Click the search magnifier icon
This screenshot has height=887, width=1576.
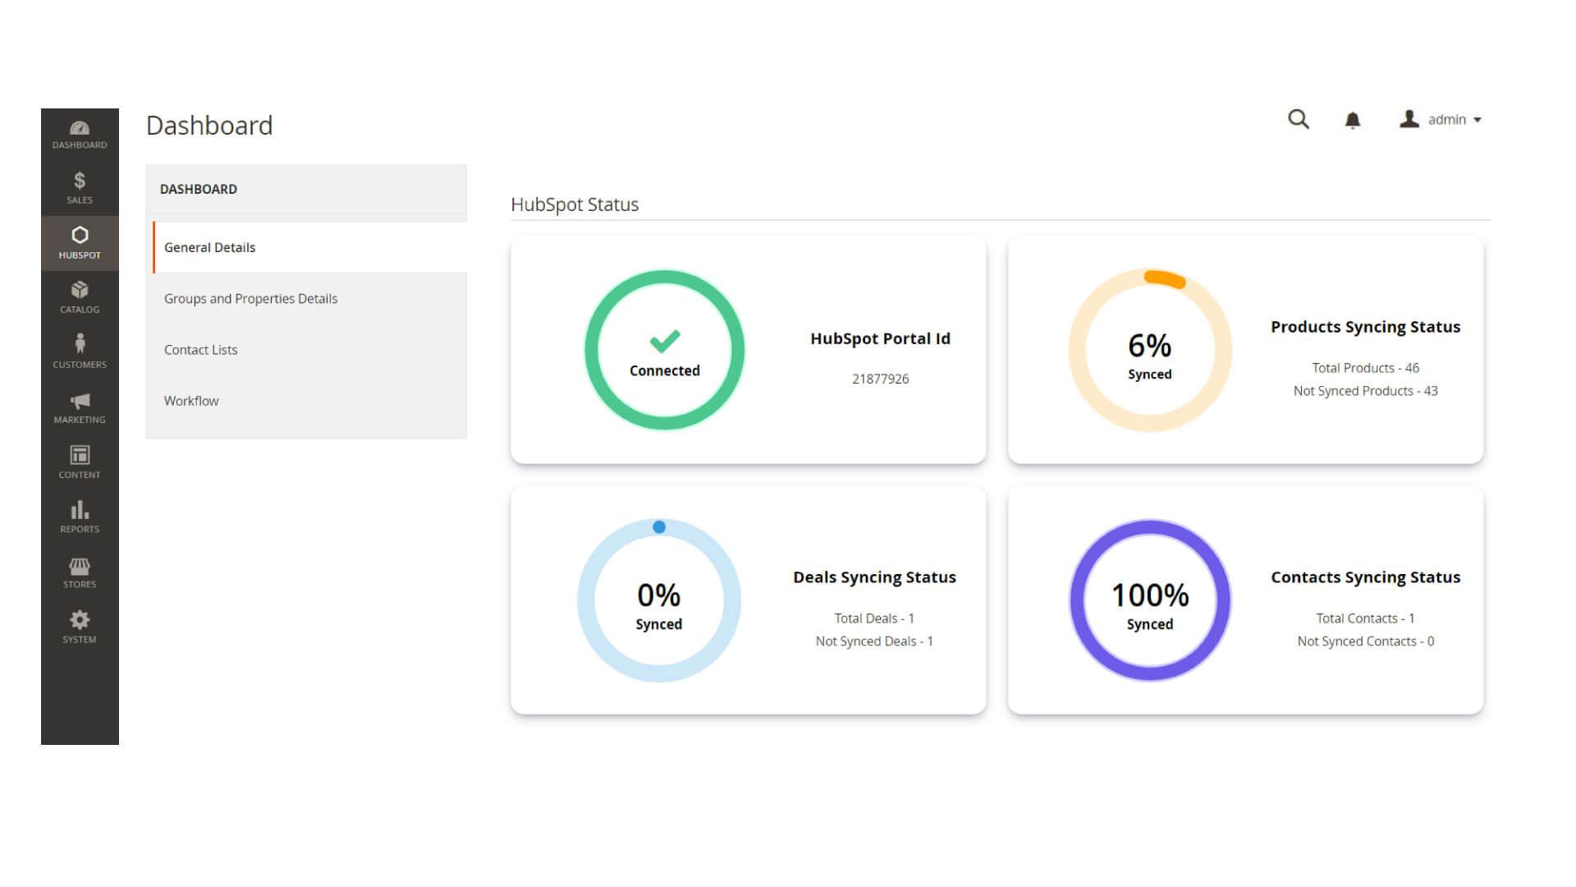tap(1298, 119)
